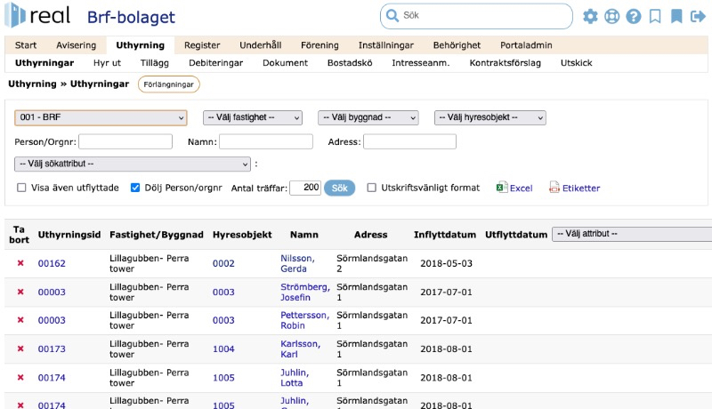The width and height of the screenshot is (712, 409).
Task: Open the Avisering menu tab
Action: pyautogui.click(x=77, y=44)
